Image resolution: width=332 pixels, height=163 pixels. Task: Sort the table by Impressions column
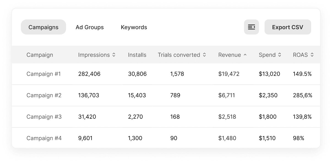[95, 55]
